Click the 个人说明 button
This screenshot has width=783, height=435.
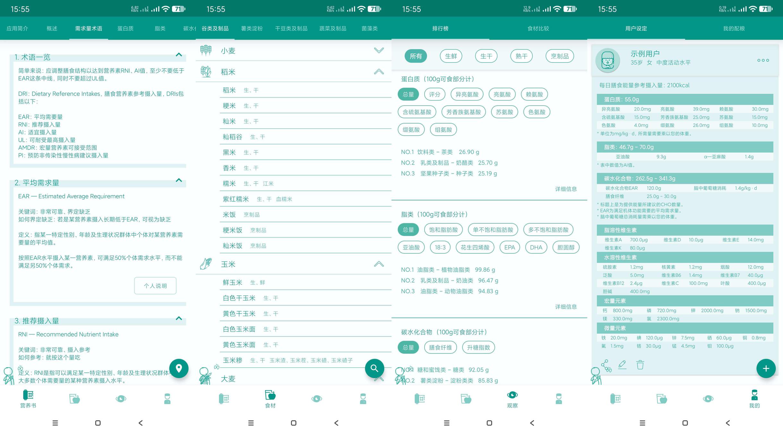click(x=155, y=286)
